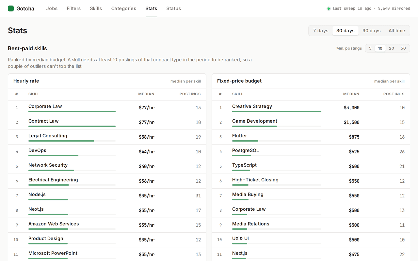Click the $58/hr median for Legal Consulting
Image resolution: width=418 pixels, height=261 pixels.
[x=147, y=137]
